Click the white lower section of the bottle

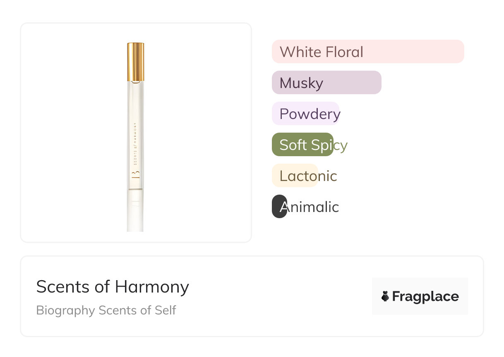tap(135, 211)
